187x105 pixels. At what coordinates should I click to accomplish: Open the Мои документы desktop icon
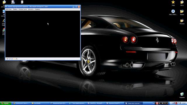click(4, 2)
